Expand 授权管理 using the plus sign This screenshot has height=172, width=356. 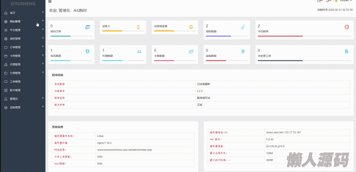(x=43, y=38)
